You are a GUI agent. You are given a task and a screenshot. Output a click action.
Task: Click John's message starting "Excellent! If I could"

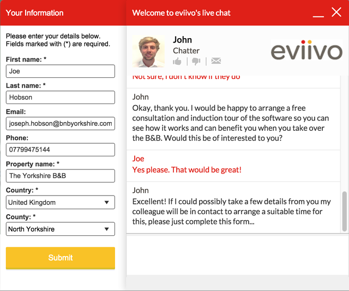tap(231, 211)
